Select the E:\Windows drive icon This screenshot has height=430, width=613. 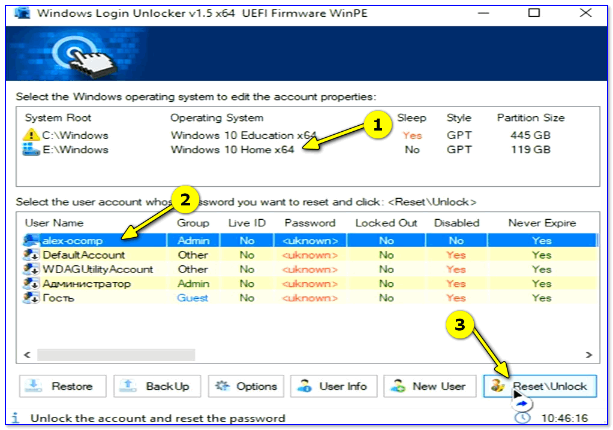tap(31, 150)
